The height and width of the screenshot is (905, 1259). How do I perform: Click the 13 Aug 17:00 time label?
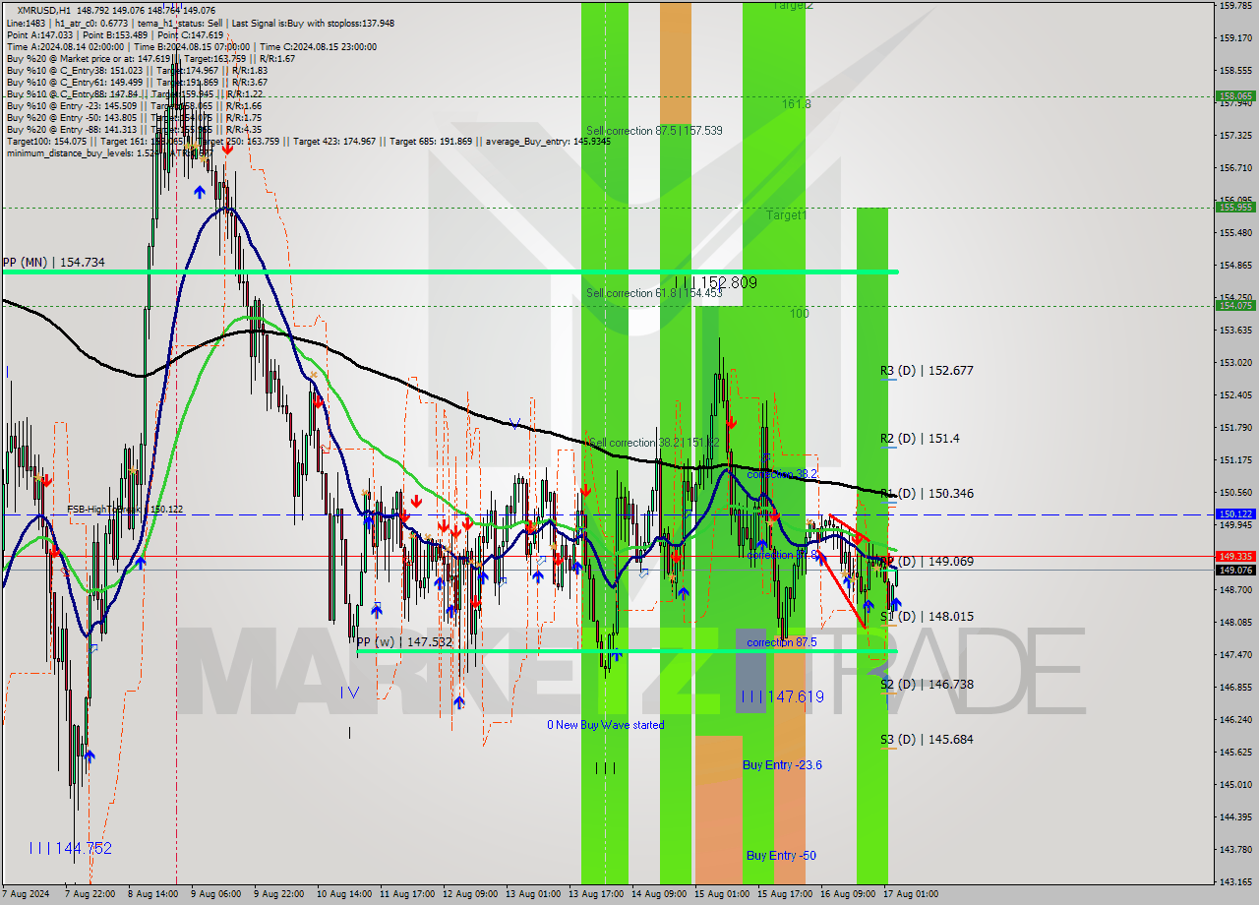[594, 894]
